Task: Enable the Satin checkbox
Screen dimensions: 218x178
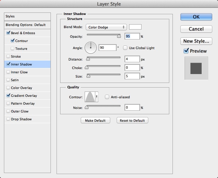Action: click(x=8, y=80)
